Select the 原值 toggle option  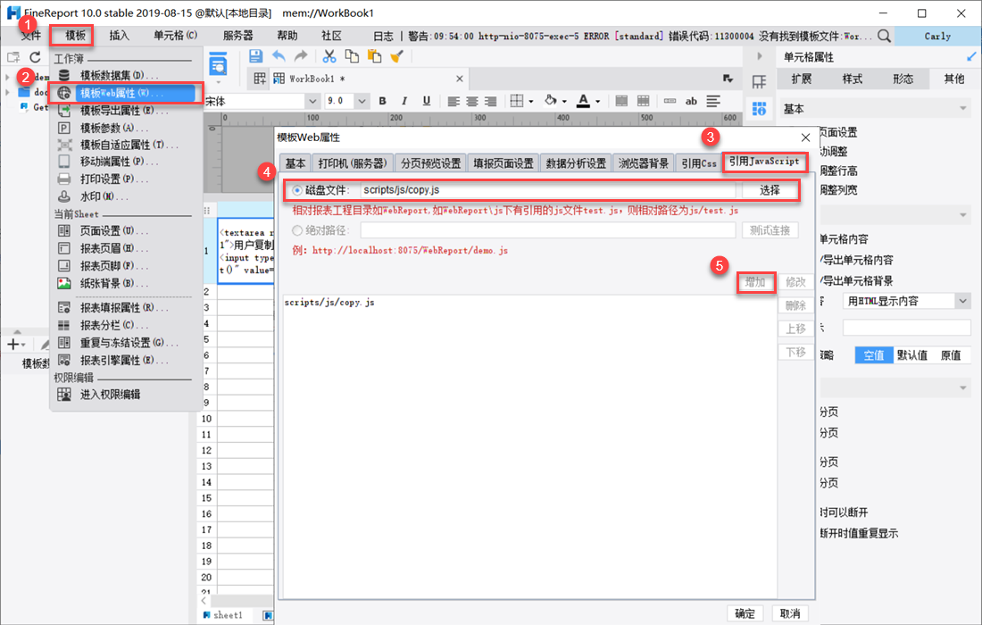[951, 355]
